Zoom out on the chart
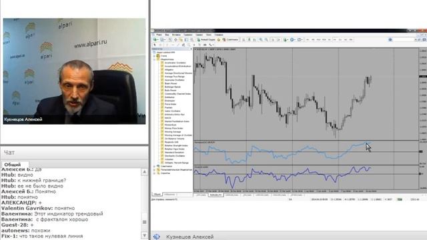The height and width of the screenshot is (240, 427). pos(266,40)
